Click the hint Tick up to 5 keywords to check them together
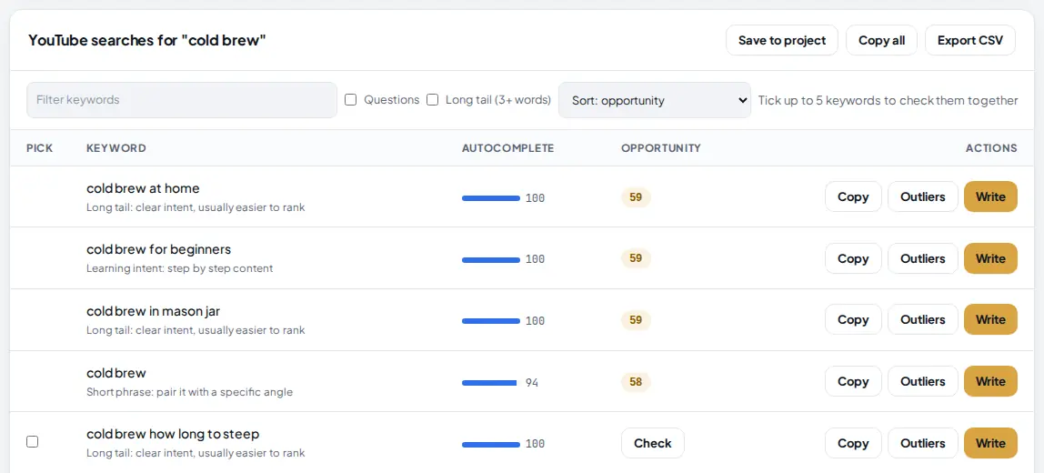Viewport: 1044px width, 473px height. pyautogui.click(x=888, y=101)
